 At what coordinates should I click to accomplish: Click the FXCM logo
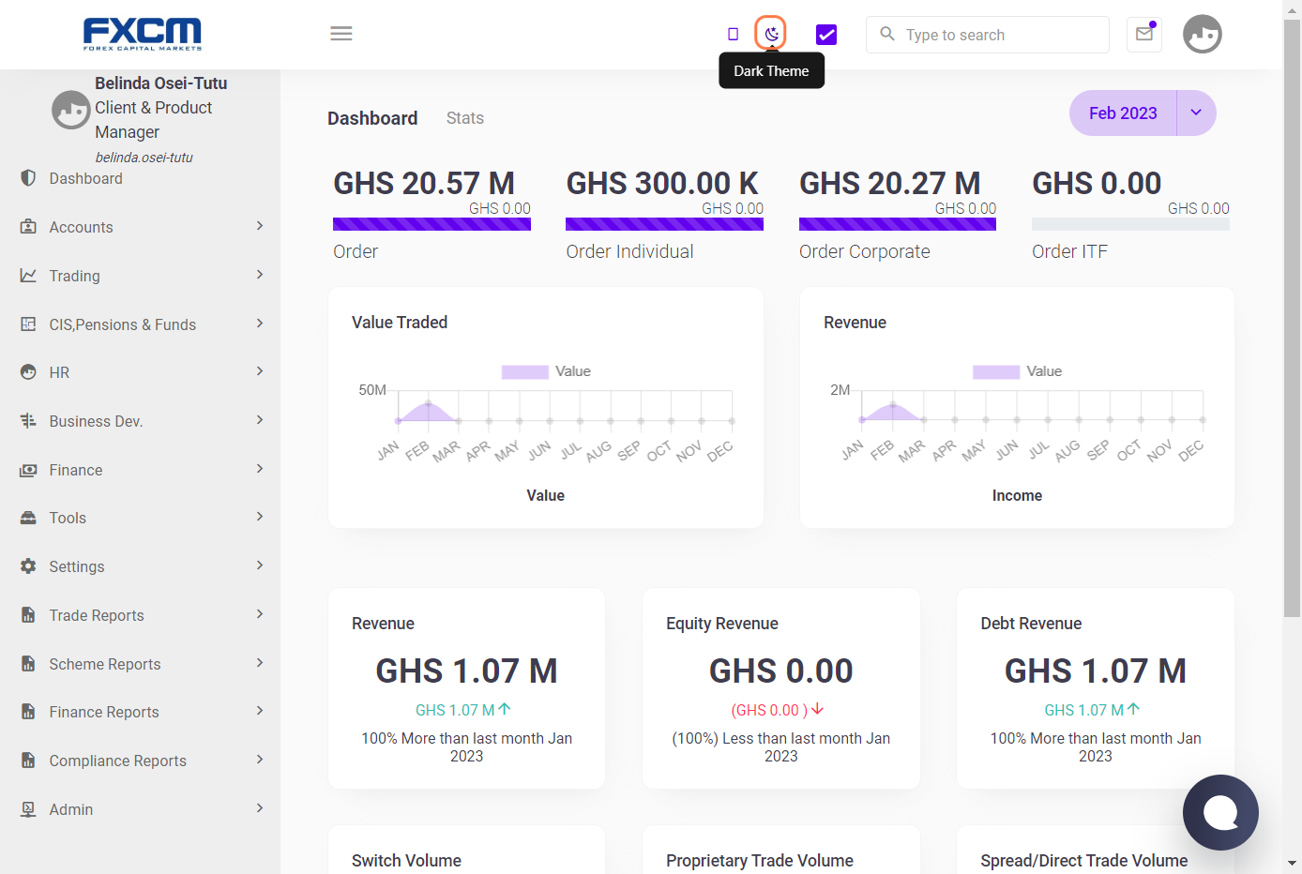pyautogui.click(x=143, y=34)
